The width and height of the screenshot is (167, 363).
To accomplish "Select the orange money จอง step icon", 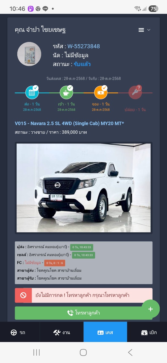I will tap(101, 92).
